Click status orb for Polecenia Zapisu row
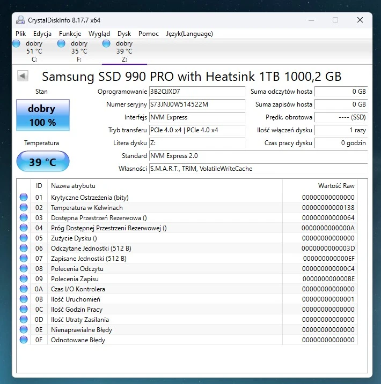Screen dimensions: 381x384 (x=24, y=278)
